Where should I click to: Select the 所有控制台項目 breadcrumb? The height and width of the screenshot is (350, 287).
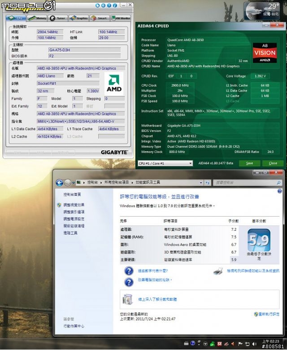click(x=117, y=182)
